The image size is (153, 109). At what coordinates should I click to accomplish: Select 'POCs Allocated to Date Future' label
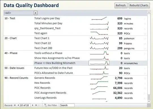click(x=54, y=73)
